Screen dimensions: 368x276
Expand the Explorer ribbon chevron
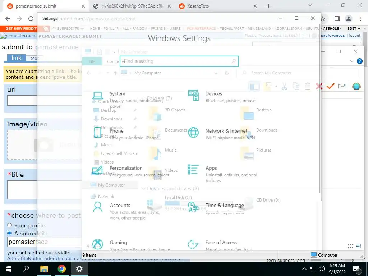point(351,61)
